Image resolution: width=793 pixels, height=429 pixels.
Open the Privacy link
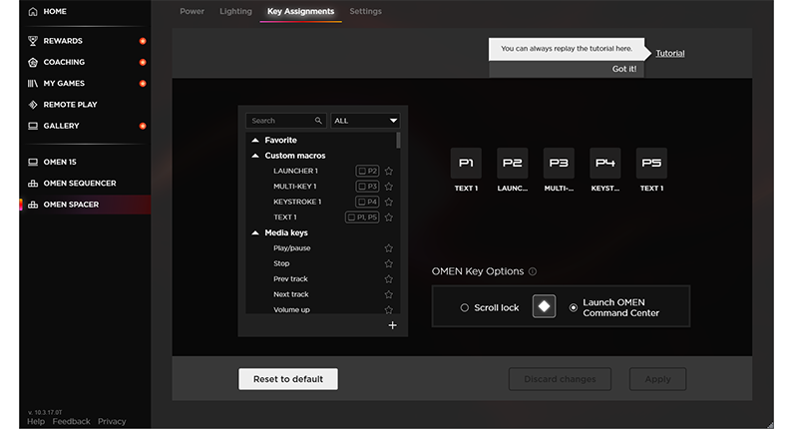112,421
